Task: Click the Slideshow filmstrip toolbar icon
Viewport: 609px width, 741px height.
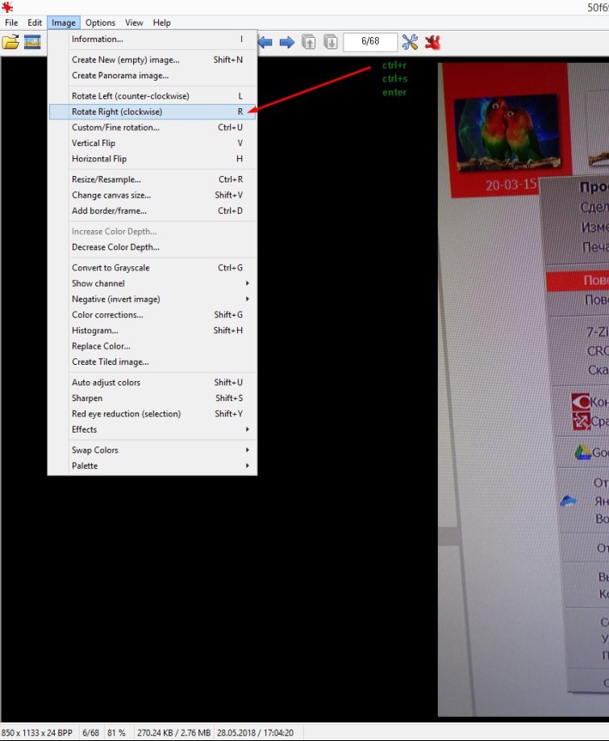Action: pyautogui.click(x=32, y=42)
